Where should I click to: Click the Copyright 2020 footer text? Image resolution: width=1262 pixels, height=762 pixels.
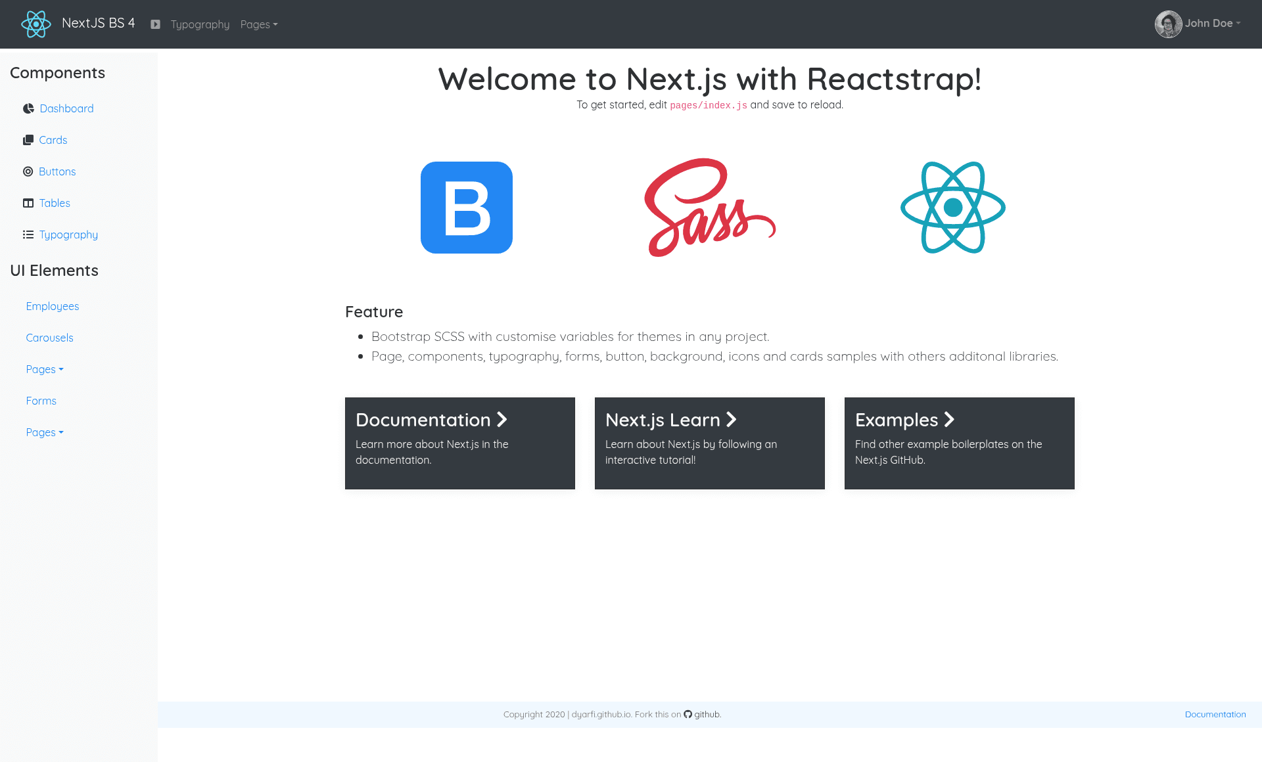[x=534, y=714]
